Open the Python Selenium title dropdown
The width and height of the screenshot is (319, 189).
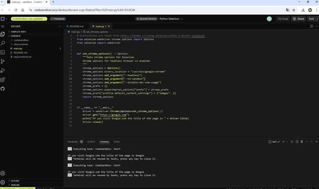pyautogui.click(x=182, y=19)
